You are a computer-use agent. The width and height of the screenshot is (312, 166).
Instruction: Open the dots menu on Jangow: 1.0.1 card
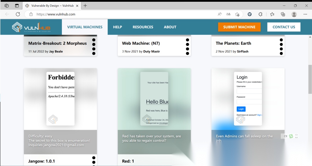coord(94,161)
